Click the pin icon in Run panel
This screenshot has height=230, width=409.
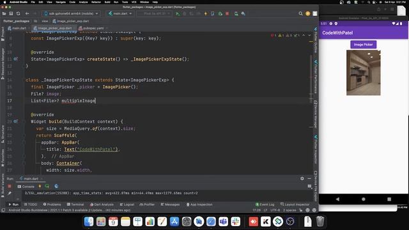pos(10,193)
